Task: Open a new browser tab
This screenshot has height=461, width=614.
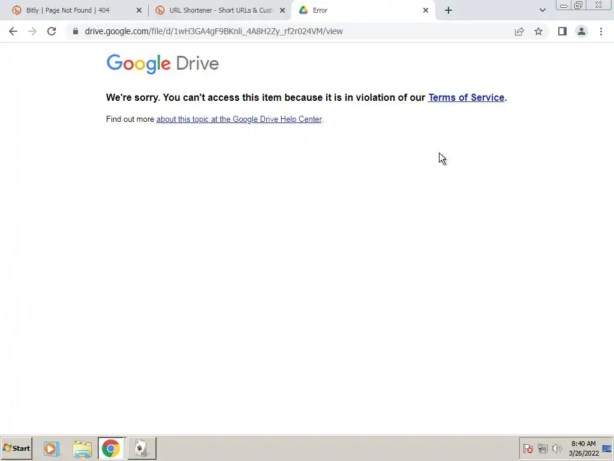Action: click(449, 10)
